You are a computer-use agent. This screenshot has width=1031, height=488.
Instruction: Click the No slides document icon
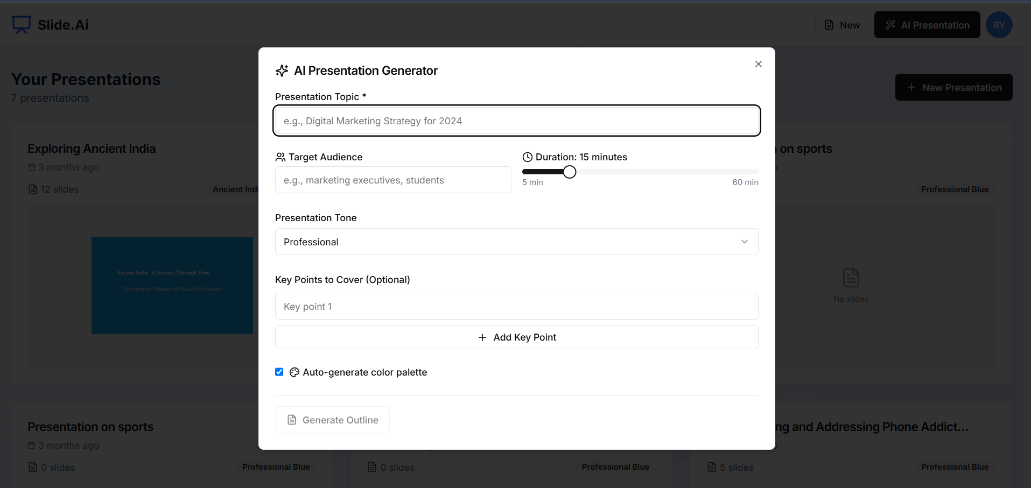851,278
